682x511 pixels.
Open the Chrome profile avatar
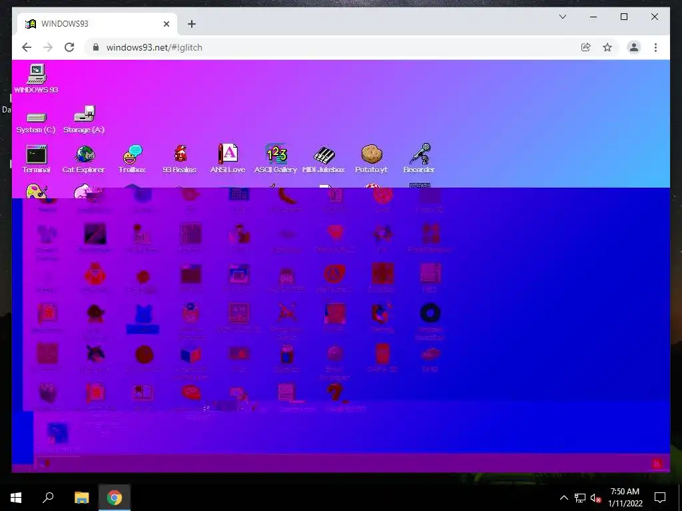(634, 47)
